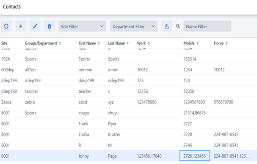Click the magnifier search icon

[x=178, y=26]
